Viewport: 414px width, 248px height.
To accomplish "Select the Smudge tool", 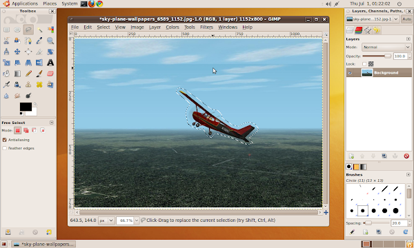I will [x=17, y=95].
